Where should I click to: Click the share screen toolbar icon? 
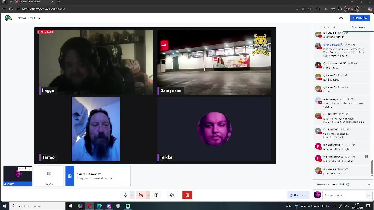pos(156,195)
